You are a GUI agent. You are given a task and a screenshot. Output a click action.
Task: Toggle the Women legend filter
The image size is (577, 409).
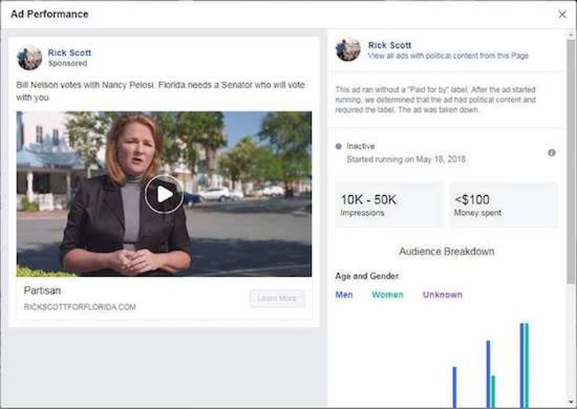(x=388, y=295)
